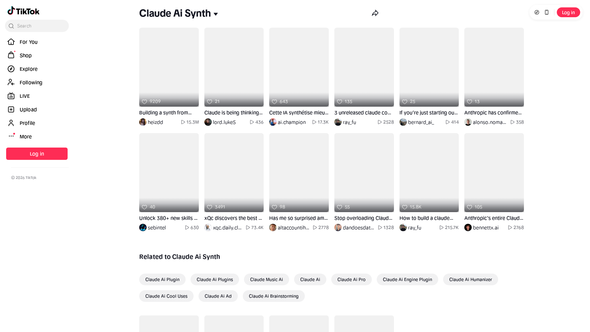This screenshot has width=590, height=332.
Task: Click the Upload plus icon in sidebar
Action: pos(11,109)
